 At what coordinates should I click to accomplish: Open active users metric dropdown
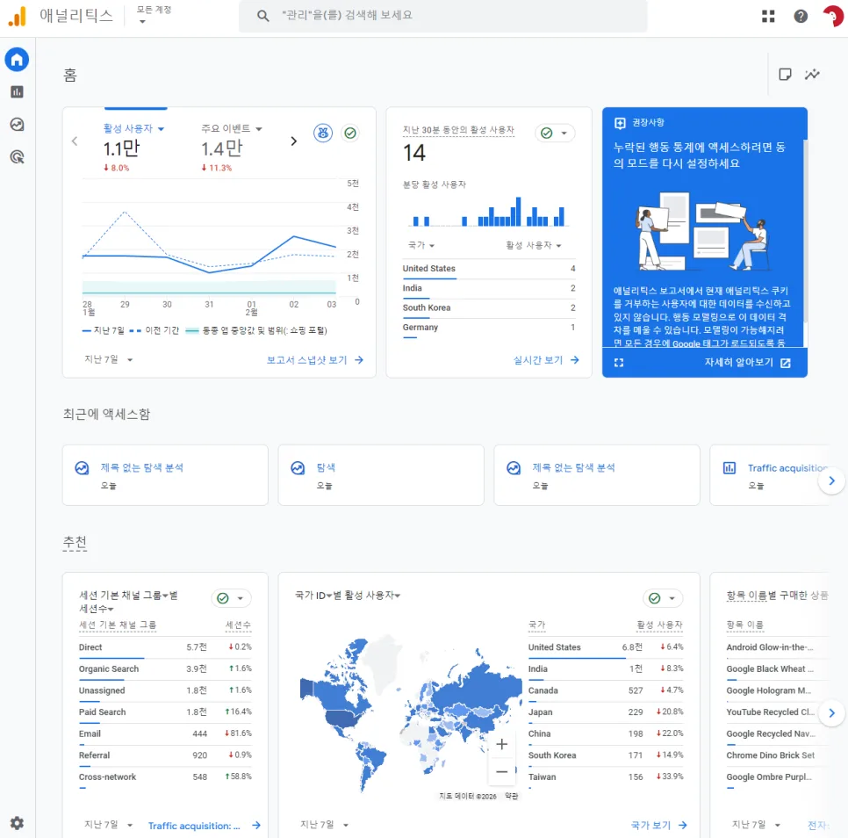pos(134,128)
